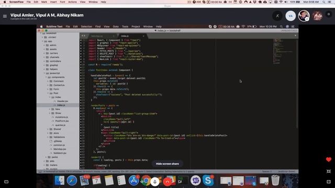Click the add people icon button

(x=277, y=16)
